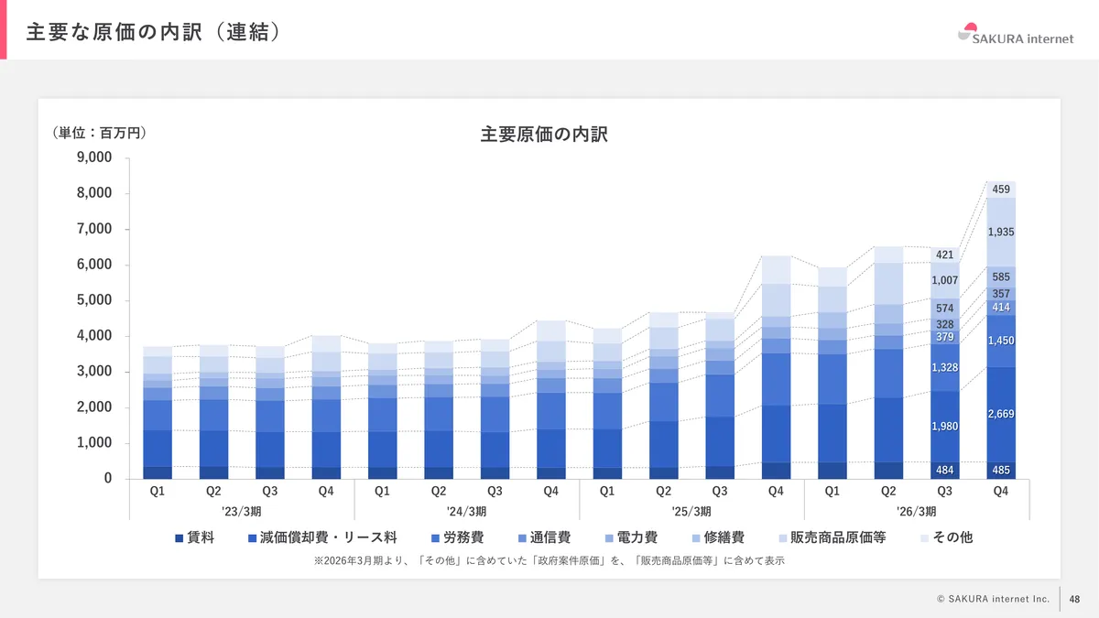Click the 販売商品原価等 legend swatch
1099x618 pixels.
coord(781,538)
